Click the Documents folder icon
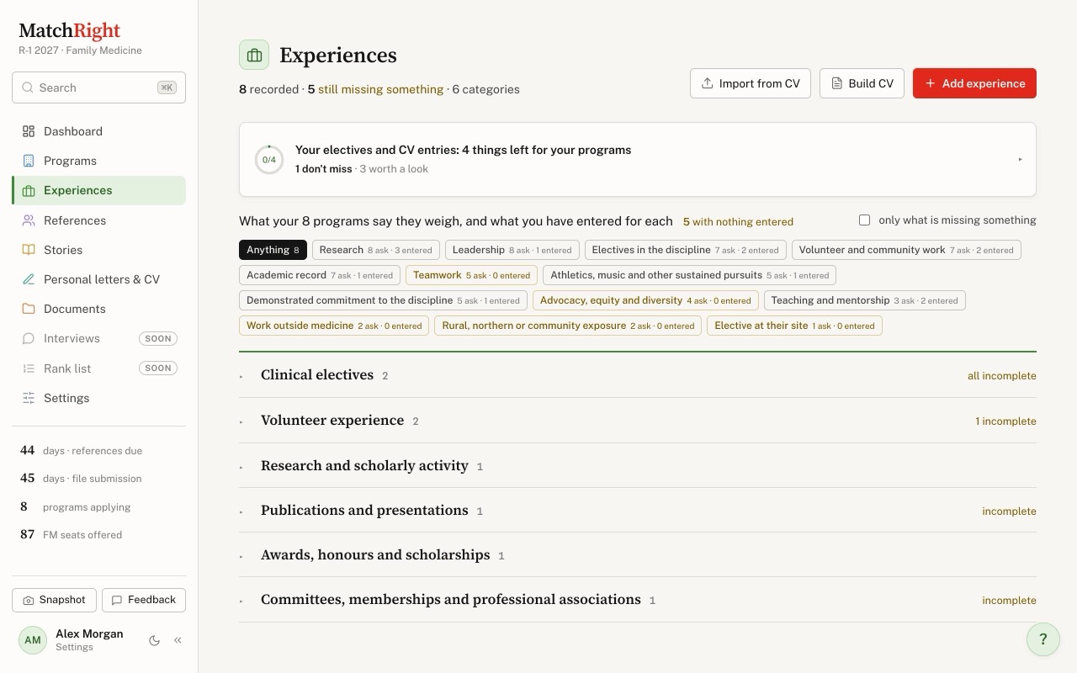 pyautogui.click(x=29, y=309)
